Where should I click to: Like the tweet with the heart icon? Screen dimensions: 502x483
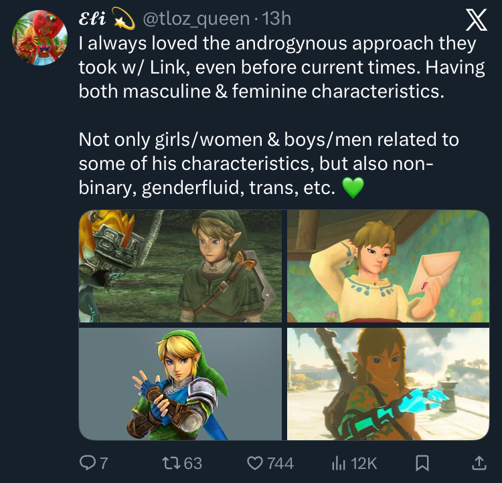(x=255, y=462)
